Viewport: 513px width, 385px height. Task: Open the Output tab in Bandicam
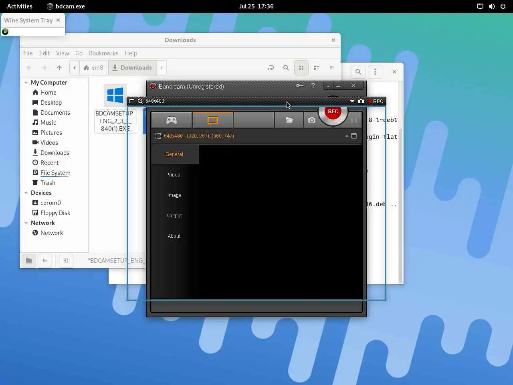[174, 216]
